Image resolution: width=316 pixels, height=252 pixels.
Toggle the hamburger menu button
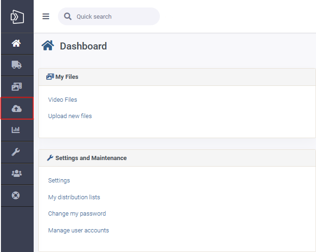(46, 16)
